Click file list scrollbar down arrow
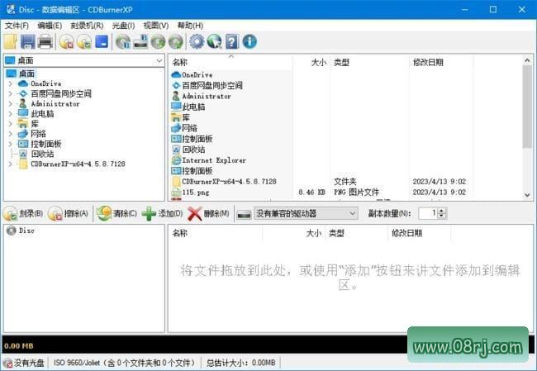 [527, 195]
